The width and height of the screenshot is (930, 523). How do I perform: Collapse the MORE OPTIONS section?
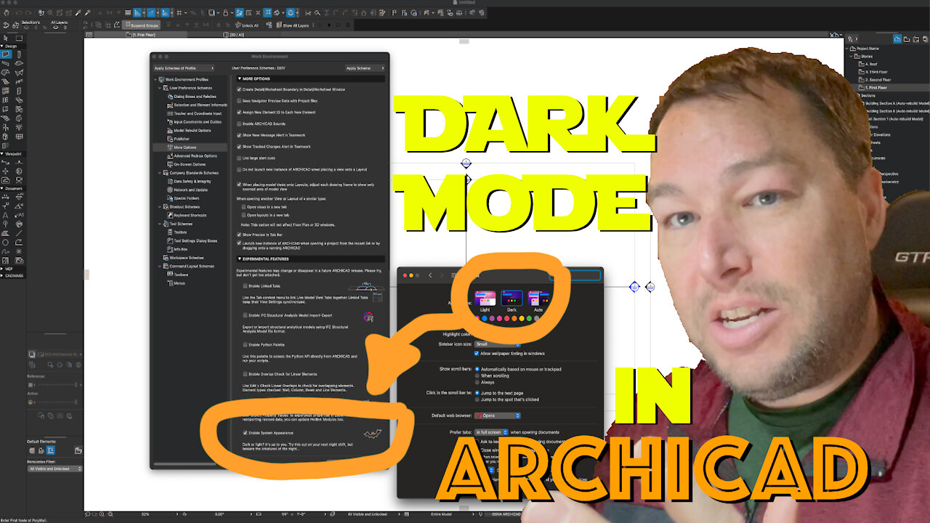[x=240, y=78]
